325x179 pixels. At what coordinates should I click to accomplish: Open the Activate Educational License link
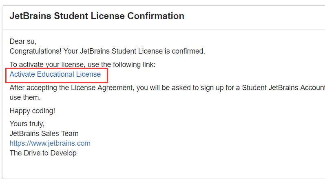[55, 74]
